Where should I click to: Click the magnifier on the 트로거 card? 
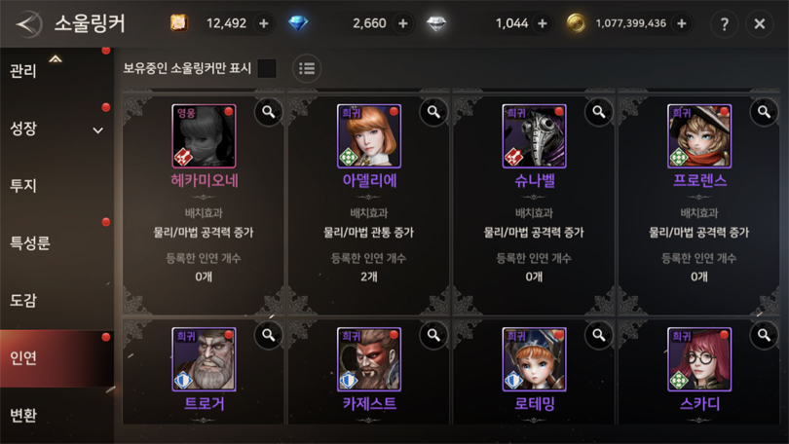269,335
